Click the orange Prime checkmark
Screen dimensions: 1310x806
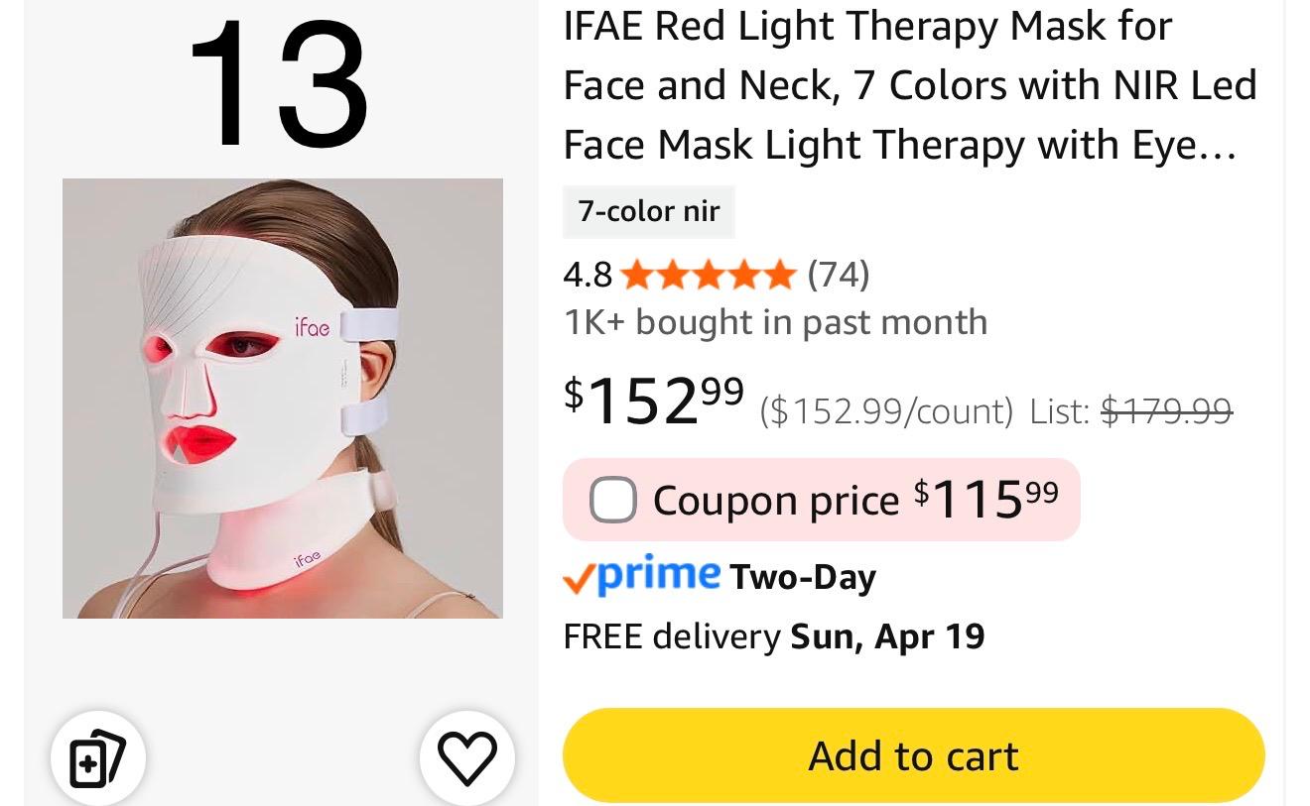point(579,578)
